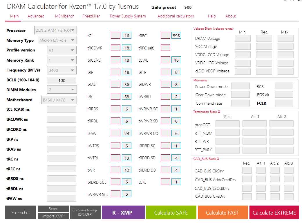Click the Import XMP button
This screenshot has width=304, height=223.
tap(53, 216)
